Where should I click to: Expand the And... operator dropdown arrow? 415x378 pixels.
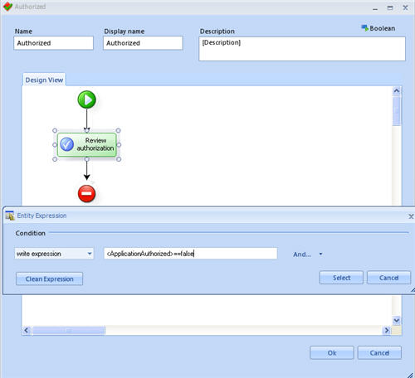click(x=320, y=254)
